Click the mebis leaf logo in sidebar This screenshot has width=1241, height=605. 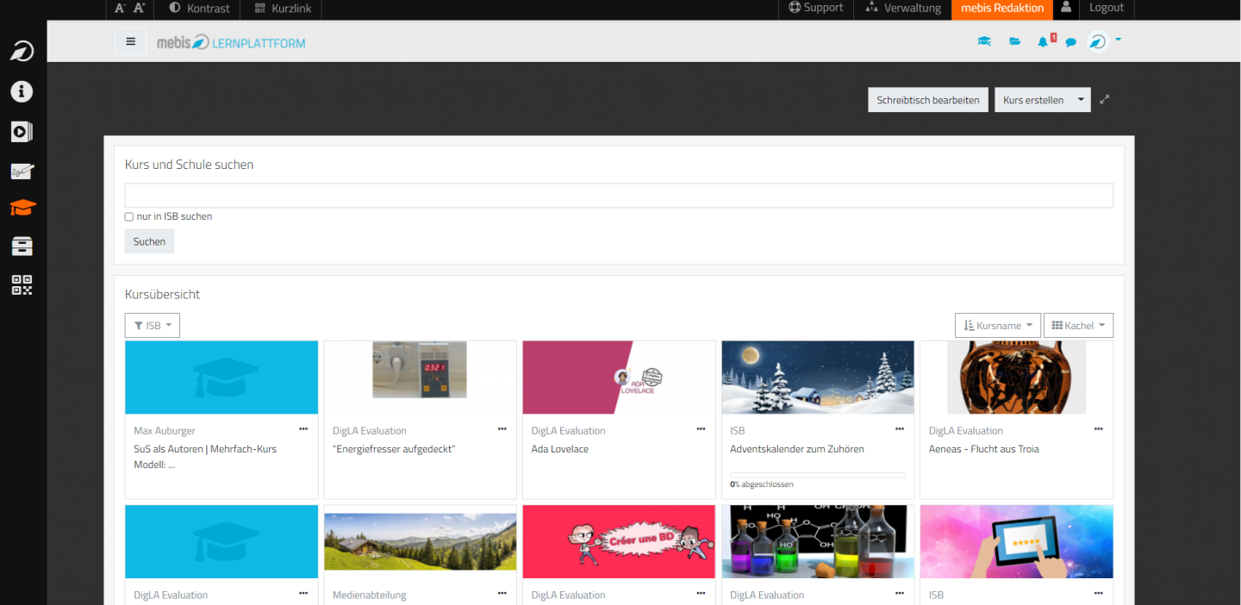click(22, 52)
